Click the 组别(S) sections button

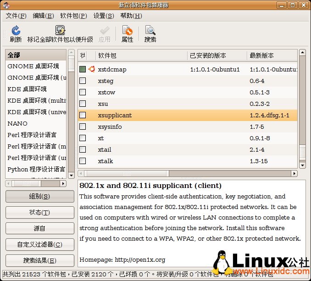[x=39, y=196]
